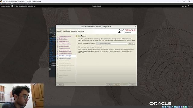Open installer Help button
Viewport: 193px width, 108px height.
click(x=60, y=85)
